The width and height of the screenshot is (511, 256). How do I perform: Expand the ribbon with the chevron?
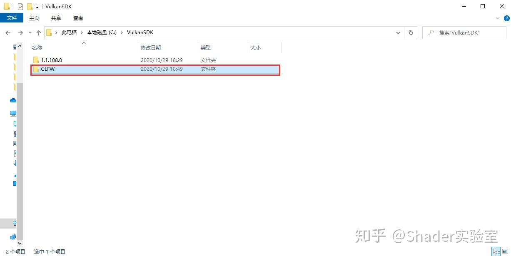[x=498, y=18]
